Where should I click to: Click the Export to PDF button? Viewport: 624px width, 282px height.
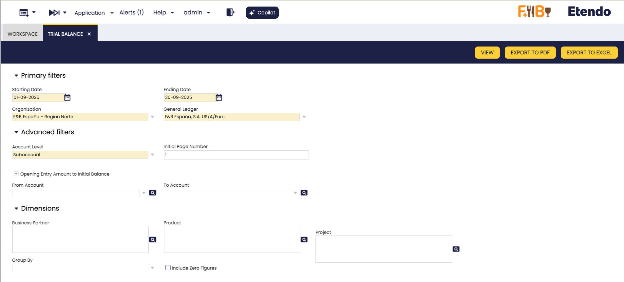530,52
